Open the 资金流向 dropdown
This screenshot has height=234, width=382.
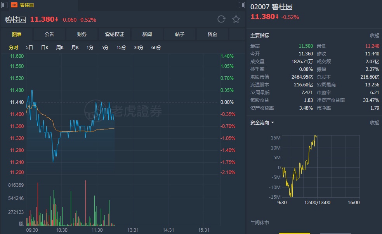[x=262, y=122]
